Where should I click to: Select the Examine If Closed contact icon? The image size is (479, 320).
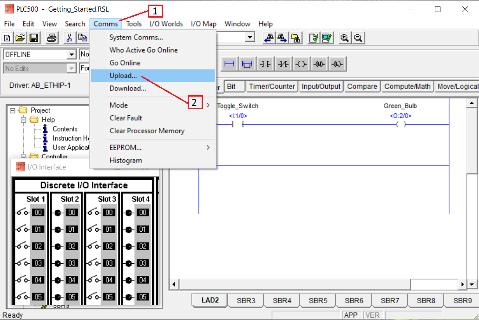coord(265,64)
